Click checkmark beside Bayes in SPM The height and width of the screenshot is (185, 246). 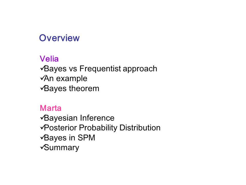coord(42,137)
